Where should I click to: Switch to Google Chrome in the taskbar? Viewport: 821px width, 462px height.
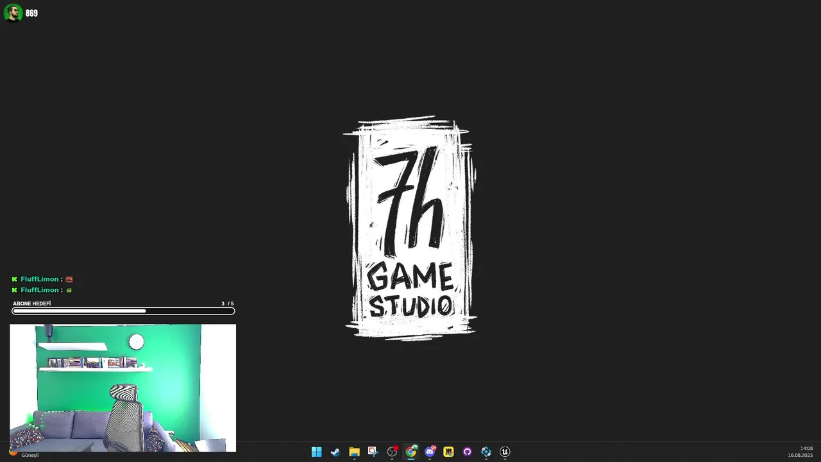coord(410,452)
